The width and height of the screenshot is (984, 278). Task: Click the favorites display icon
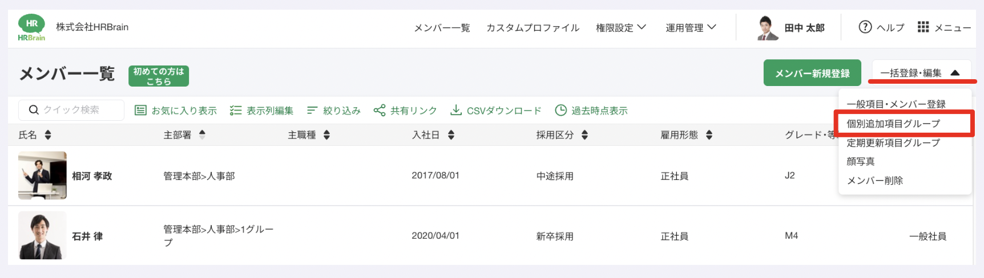tap(140, 111)
